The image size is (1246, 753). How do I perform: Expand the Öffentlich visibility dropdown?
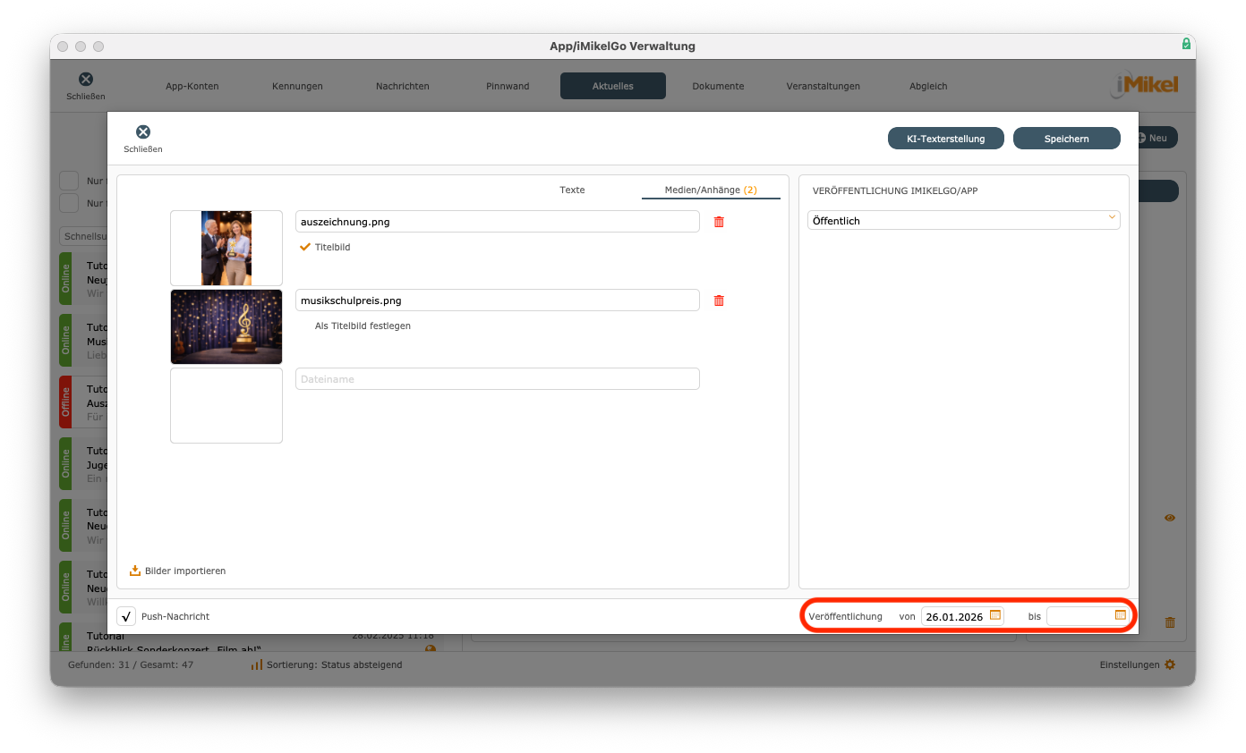(1112, 219)
